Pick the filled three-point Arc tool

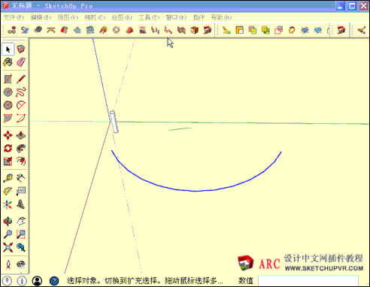[x=8, y=118]
